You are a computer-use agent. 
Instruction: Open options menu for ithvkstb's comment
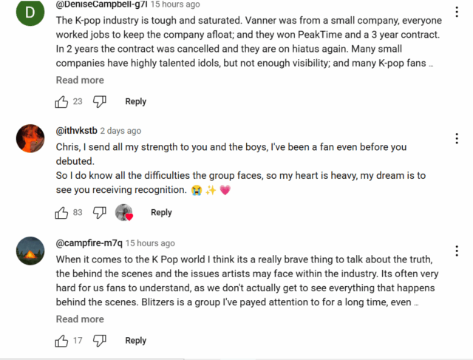[x=457, y=138]
